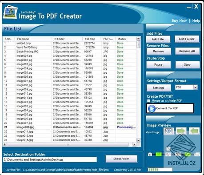Click the green left arrow preview icon
The height and width of the screenshot is (175, 204).
click(194, 131)
